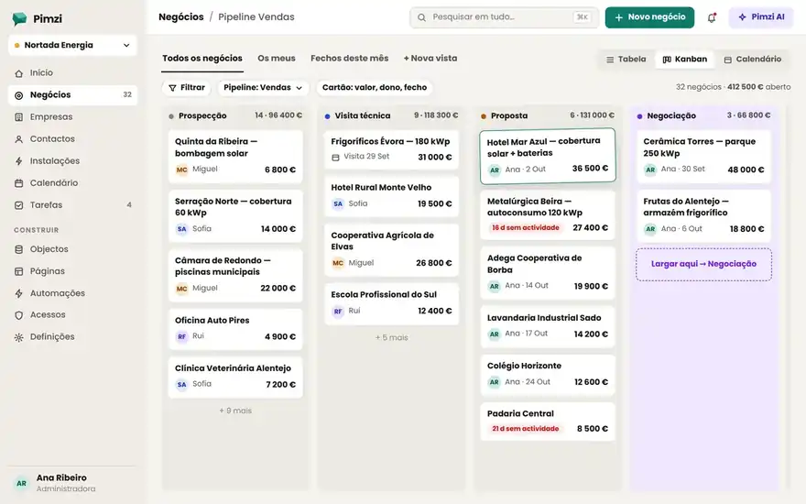Click the MC avatar on Cooperativa Agrícola de Elvas
This screenshot has height=504, width=806.
point(338,263)
